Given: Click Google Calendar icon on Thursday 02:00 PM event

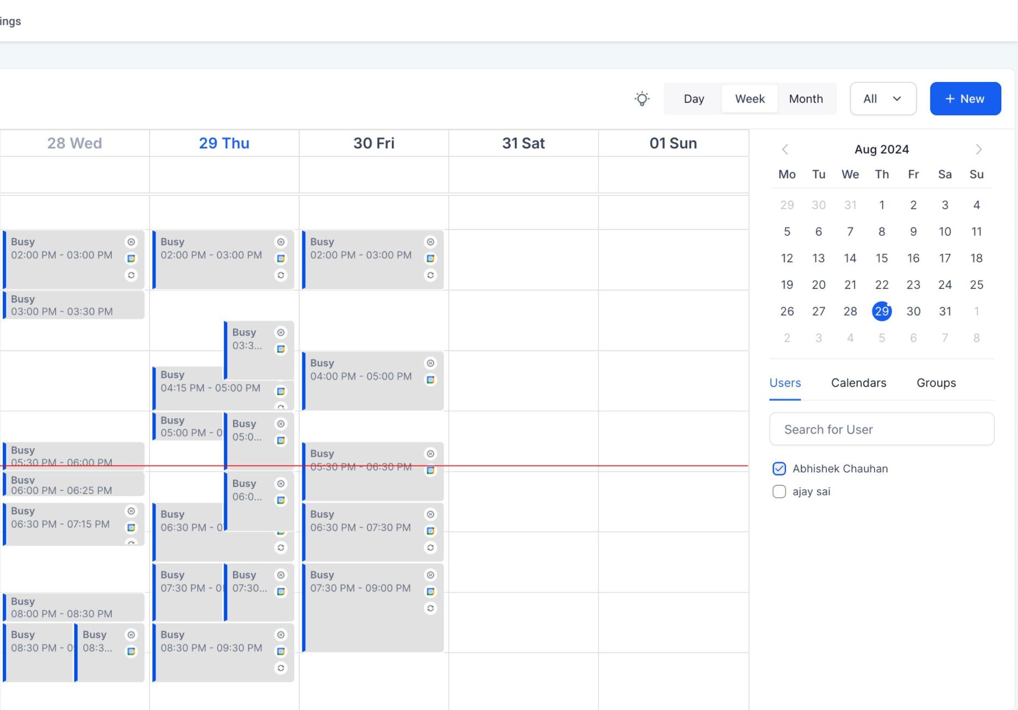Looking at the screenshot, I should pyautogui.click(x=281, y=258).
